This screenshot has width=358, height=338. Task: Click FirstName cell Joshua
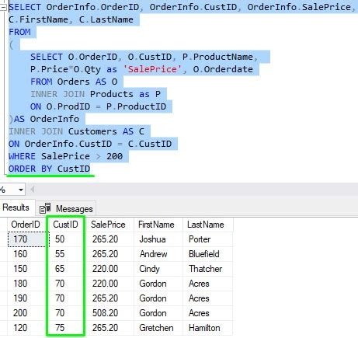[x=158, y=239]
